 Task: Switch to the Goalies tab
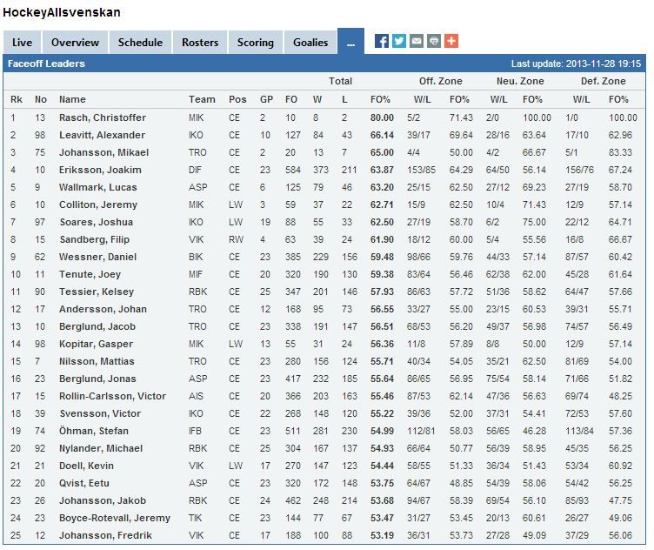tap(310, 43)
